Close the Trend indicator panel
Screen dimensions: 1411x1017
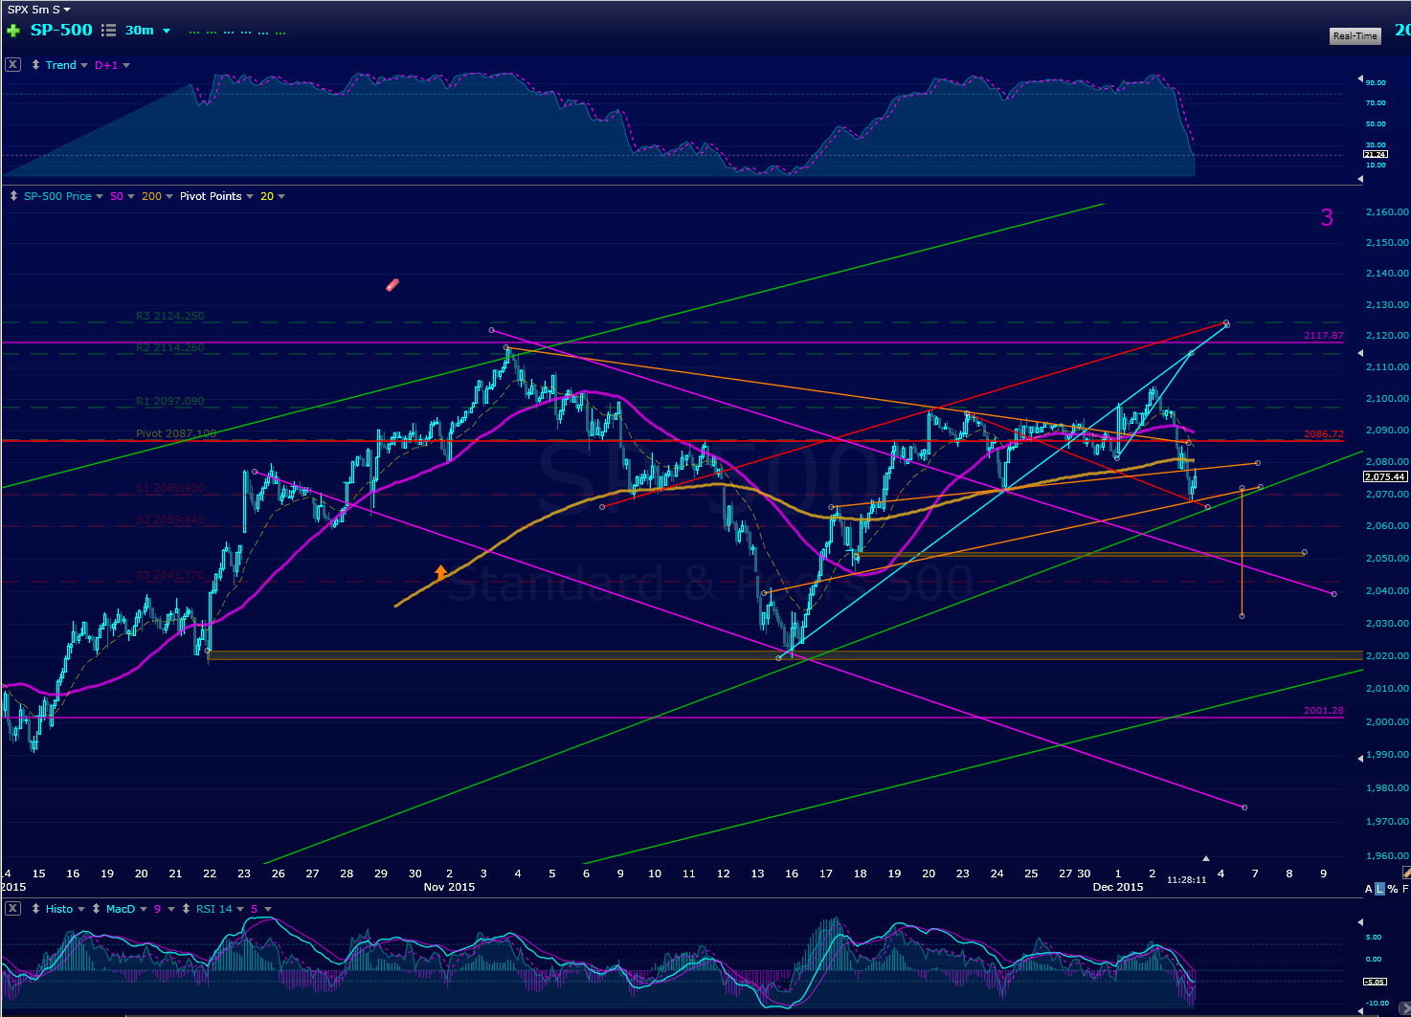coord(12,65)
